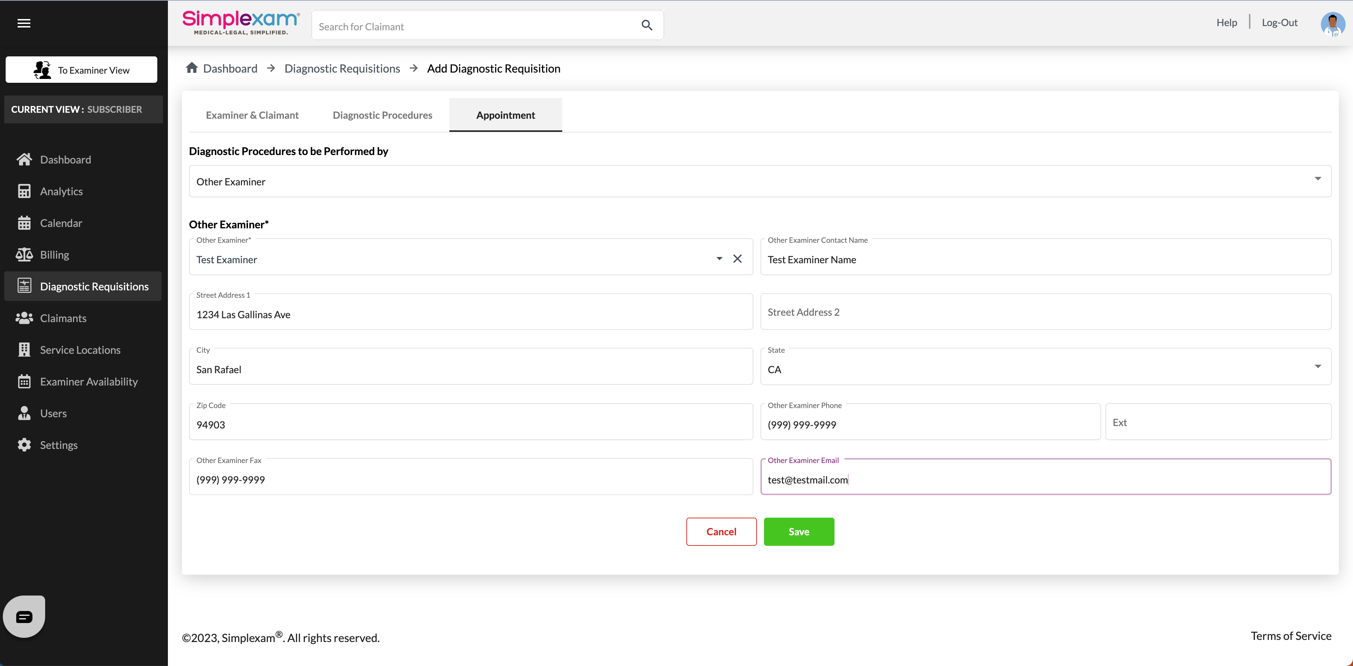Open Terms of Service link
Image resolution: width=1353 pixels, height=666 pixels.
click(1291, 636)
